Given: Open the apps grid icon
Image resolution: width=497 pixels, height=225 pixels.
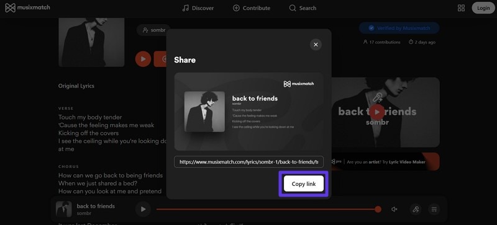Looking at the screenshot, I should [x=461, y=8].
